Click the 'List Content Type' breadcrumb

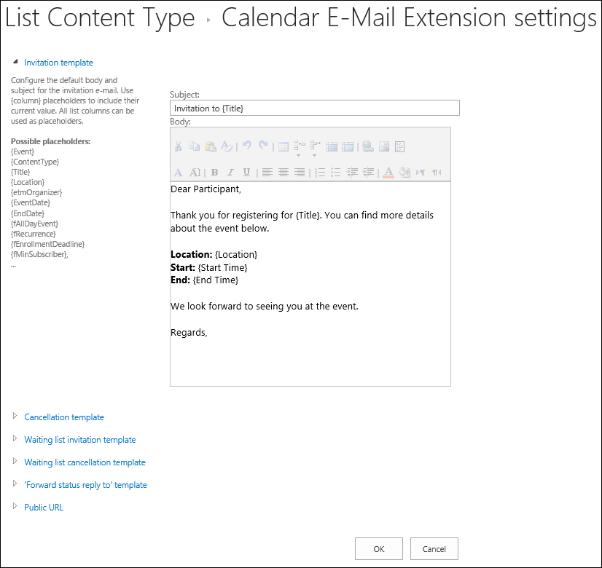pyautogui.click(x=100, y=18)
